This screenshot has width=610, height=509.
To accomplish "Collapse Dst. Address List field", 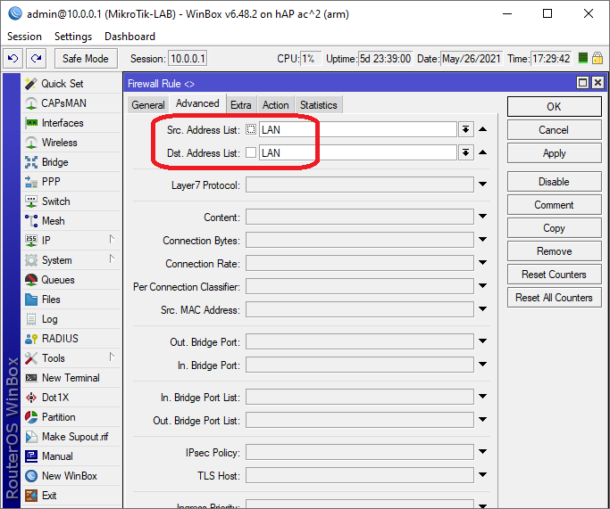I will (483, 152).
